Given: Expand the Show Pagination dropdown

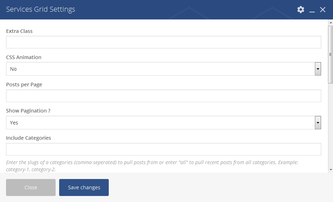Looking at the screenshot, I should click(x=318, y=123).
